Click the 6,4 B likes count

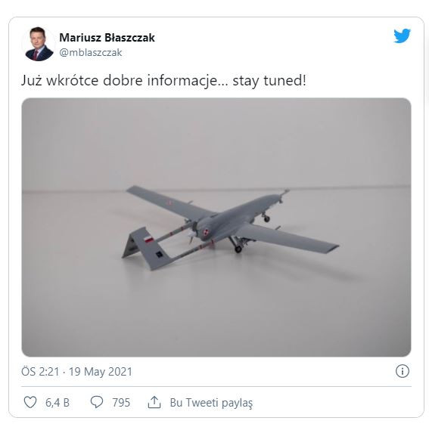(58, 403)
